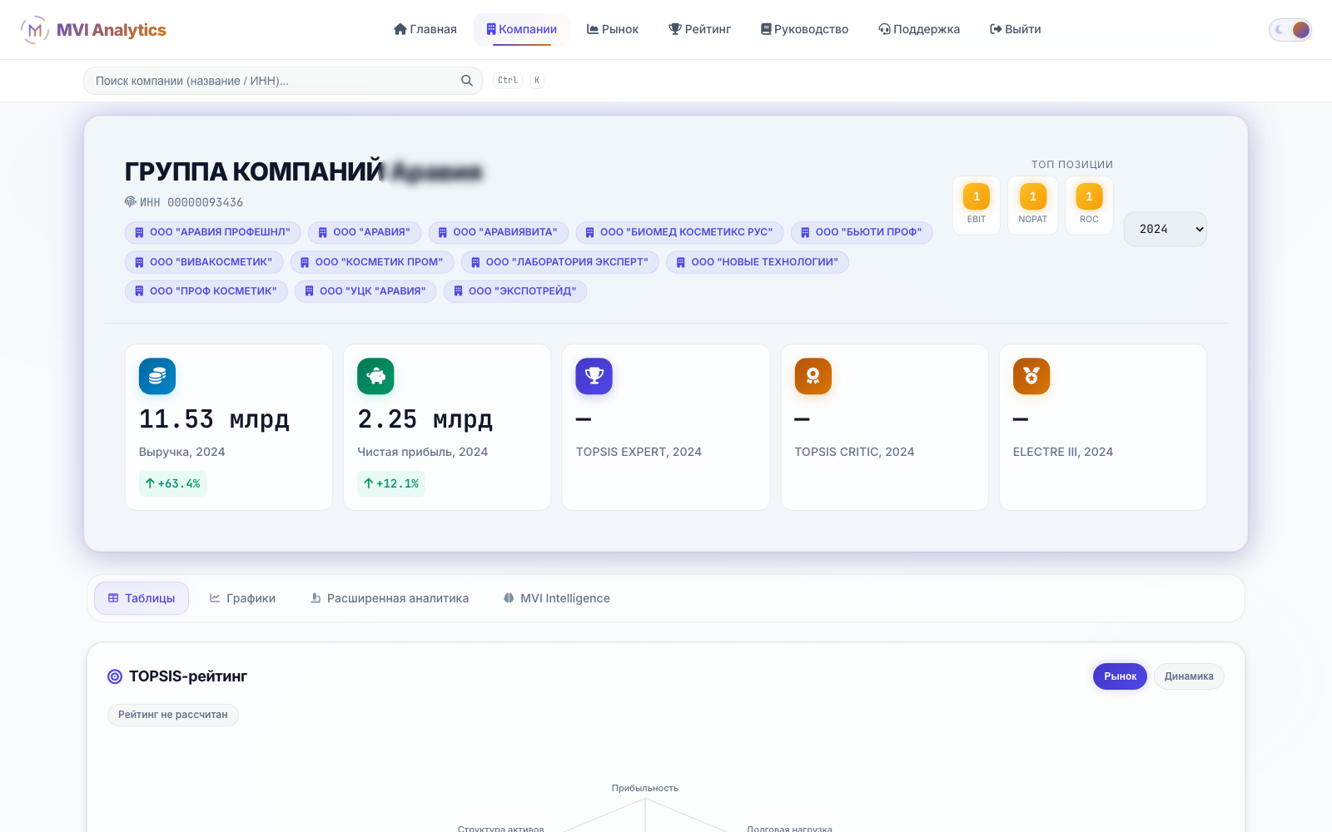Image resolution: width=1332 pixels, height=832 pixels.
Task: Click the 11.53 млрд revenue value
Action: [x=214, y=419]
